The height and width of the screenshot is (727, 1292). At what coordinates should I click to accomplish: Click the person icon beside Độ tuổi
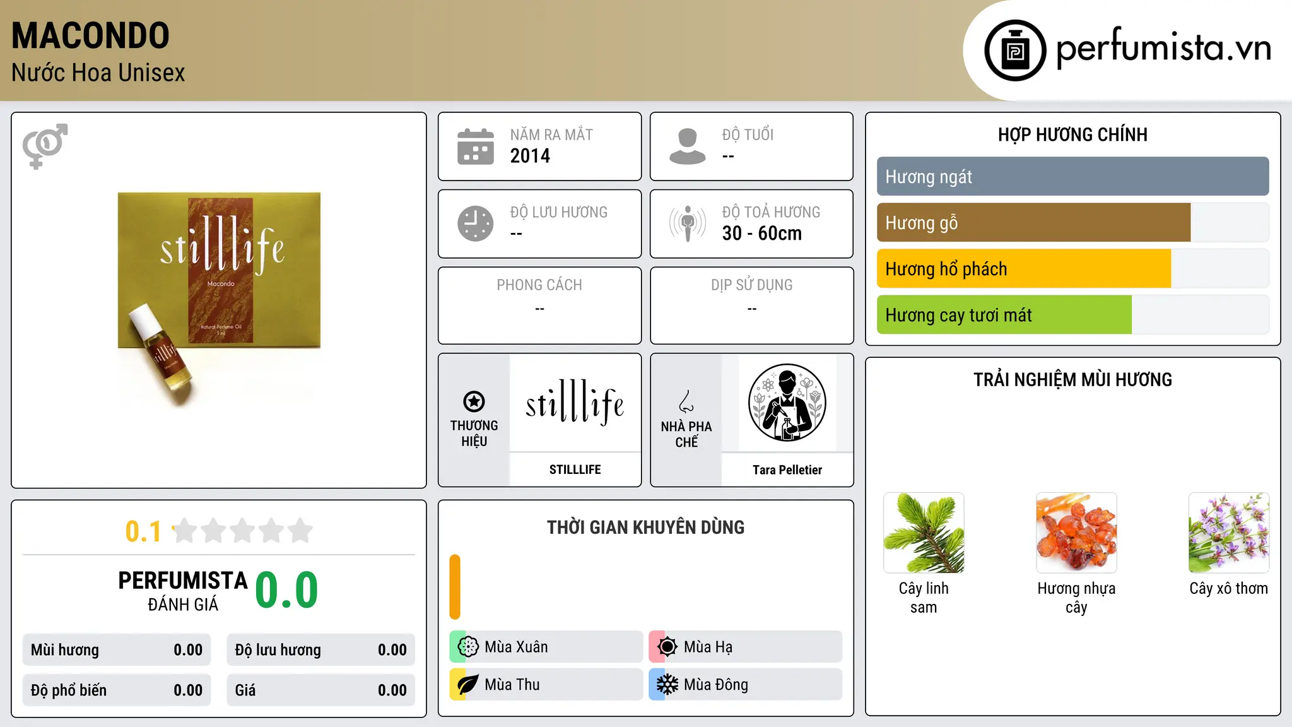pos(687,146)
